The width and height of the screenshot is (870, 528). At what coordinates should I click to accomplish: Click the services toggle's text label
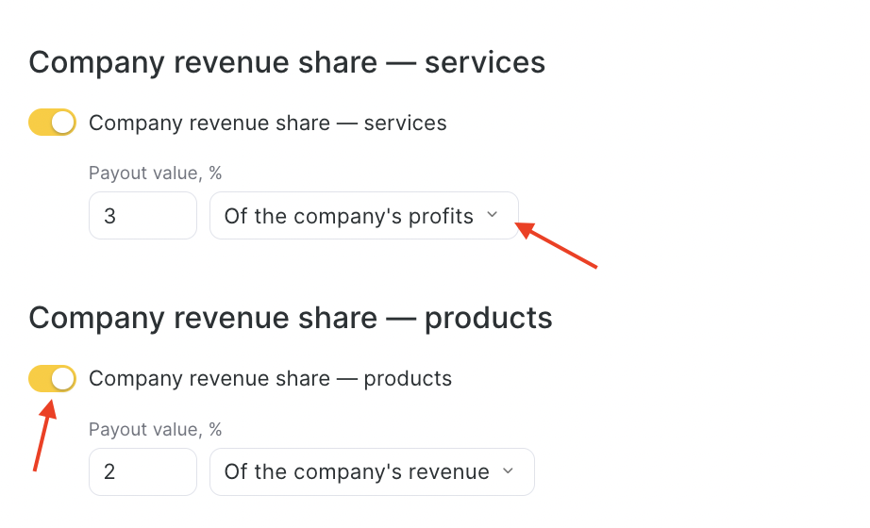pyautogui.click(x=267, y=123)
